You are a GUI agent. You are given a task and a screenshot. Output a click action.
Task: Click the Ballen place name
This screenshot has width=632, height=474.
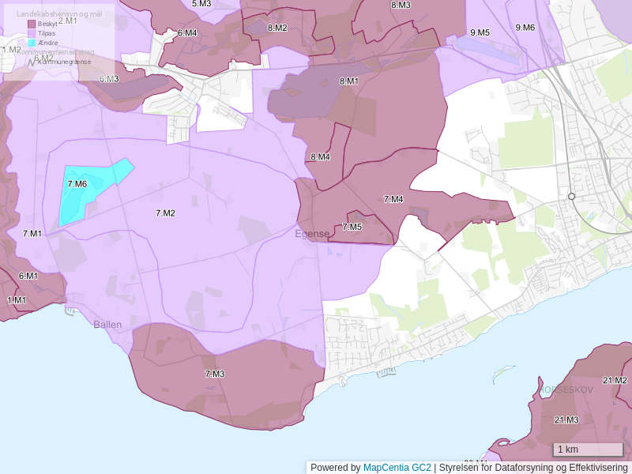pyautogui.click(x=107, y=325)
